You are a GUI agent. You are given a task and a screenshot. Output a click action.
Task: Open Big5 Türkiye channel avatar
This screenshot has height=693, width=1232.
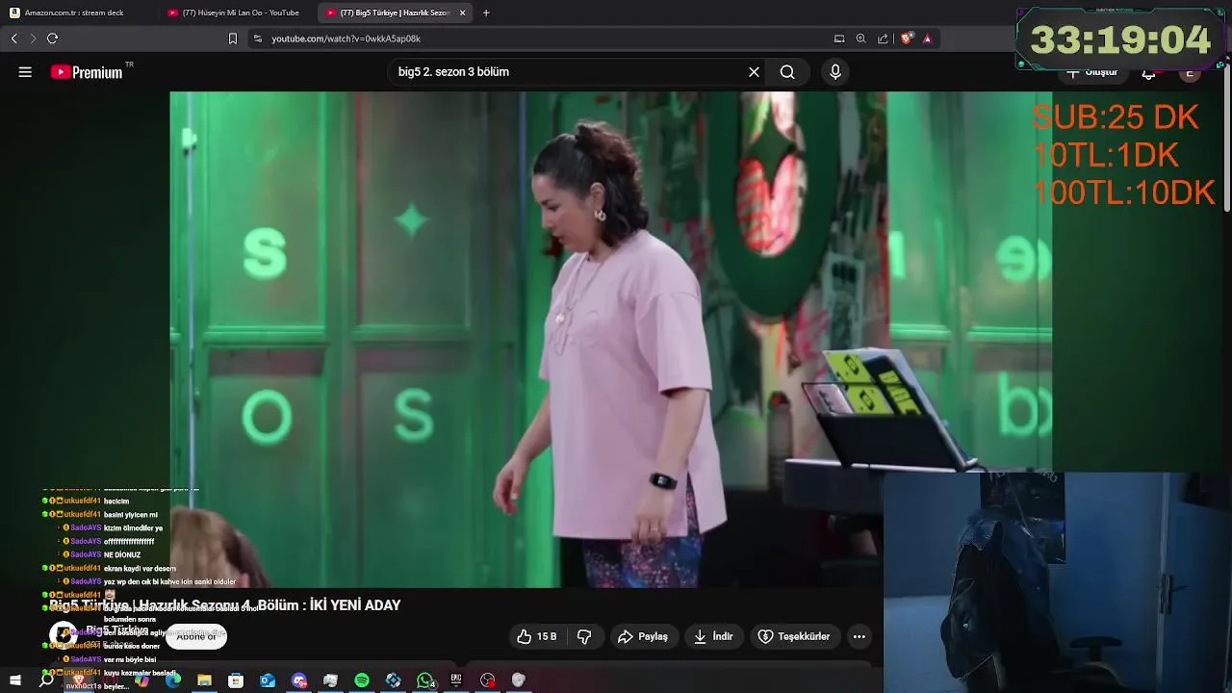[64, 635]
